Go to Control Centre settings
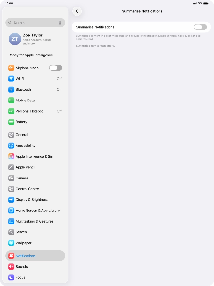Image resolution: width=214 pixels, height=286 pixels. 27,189
